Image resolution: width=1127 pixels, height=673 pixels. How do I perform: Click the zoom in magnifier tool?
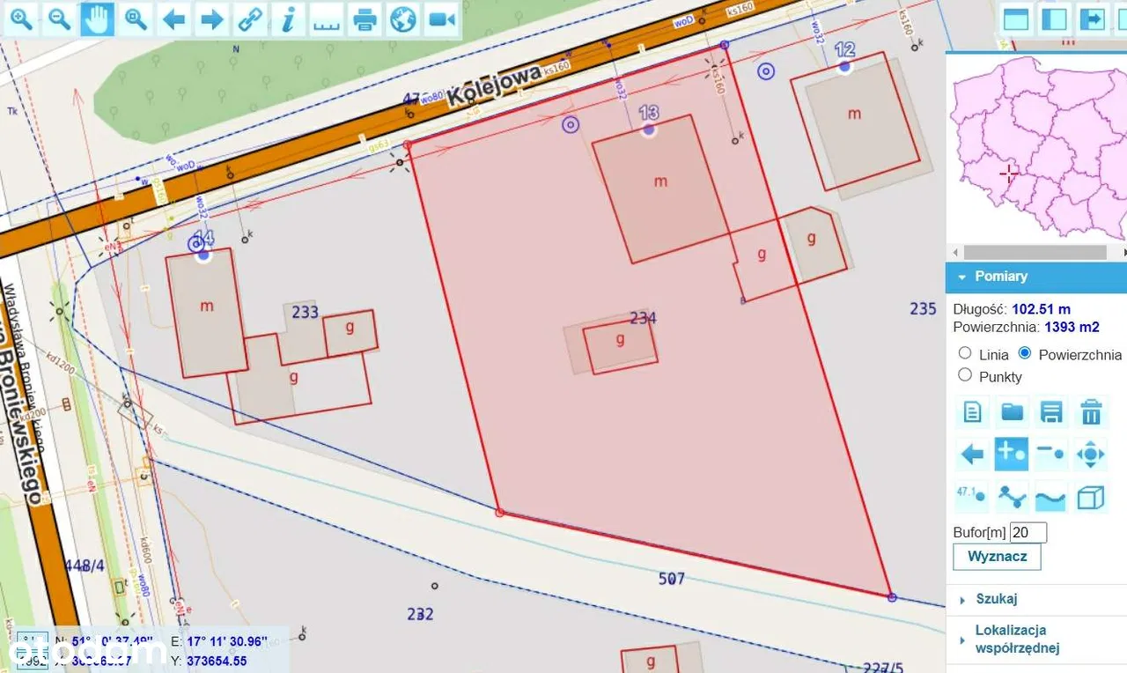(x=20, y=19)
